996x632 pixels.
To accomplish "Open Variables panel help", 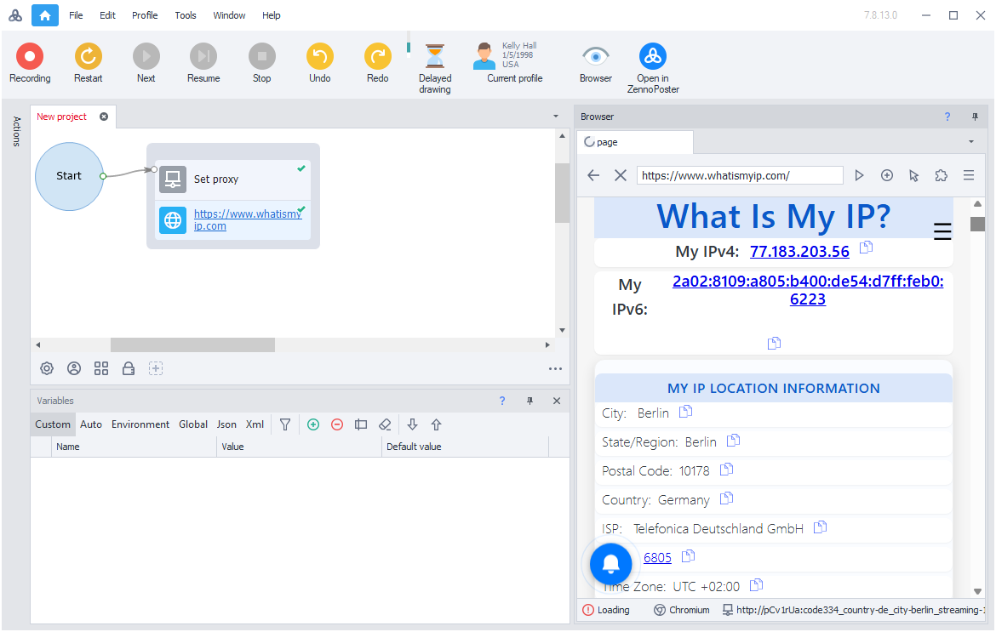I will click(x=502, y=401).
